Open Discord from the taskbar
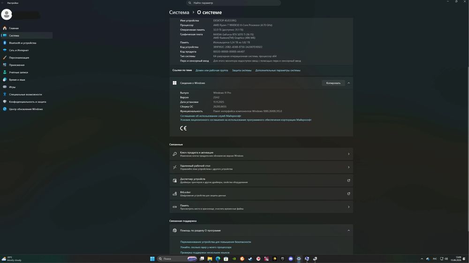Viewport: 469px width, 263px height. [x=291, y=259]
